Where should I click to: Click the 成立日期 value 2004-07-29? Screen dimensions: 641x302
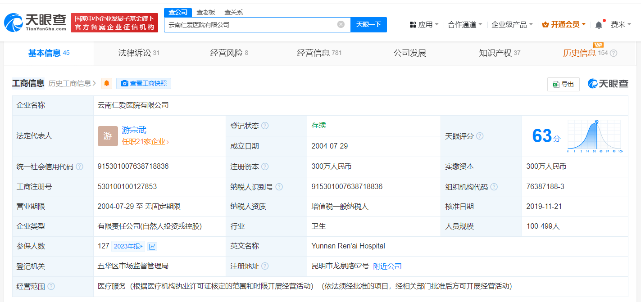[330, 146]
